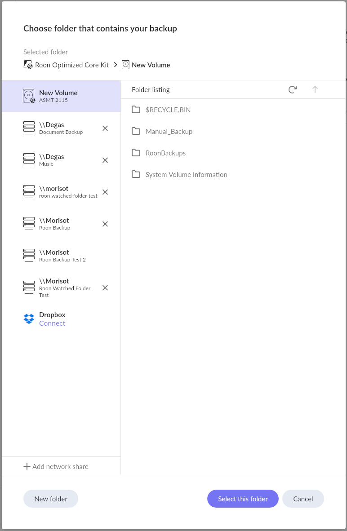Click the Dropbox Connect link
347x531 pixels.
click(x=52, y=323)
